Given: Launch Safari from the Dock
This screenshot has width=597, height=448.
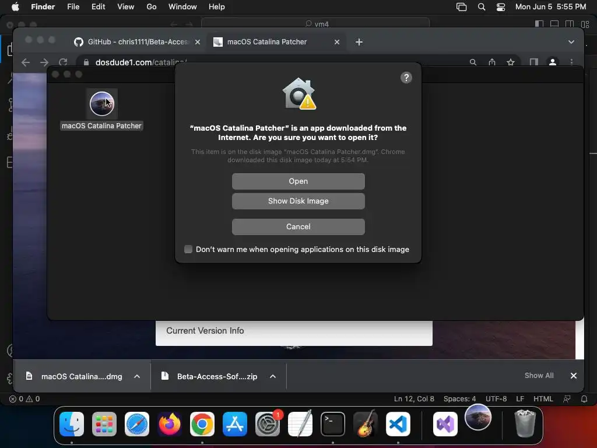Looking at the screenshot, I should point(137,424).
